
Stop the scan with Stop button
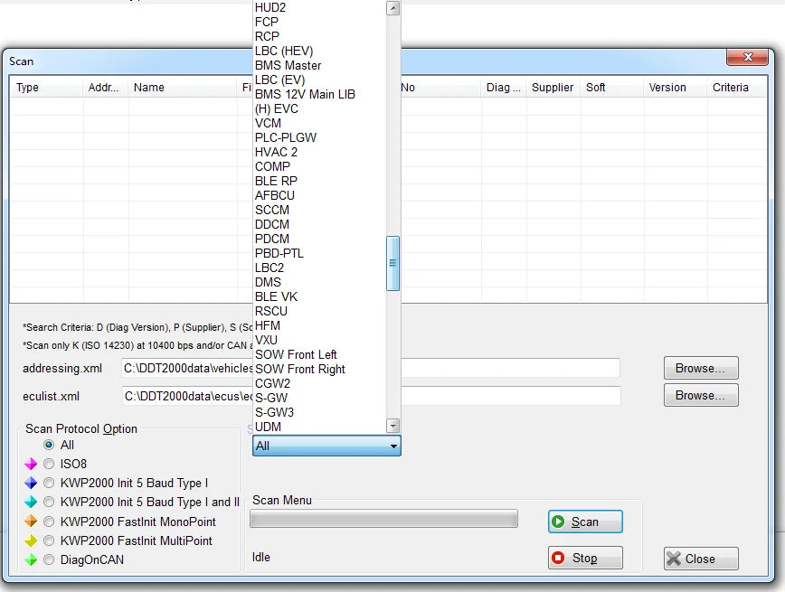pos(585,558)
